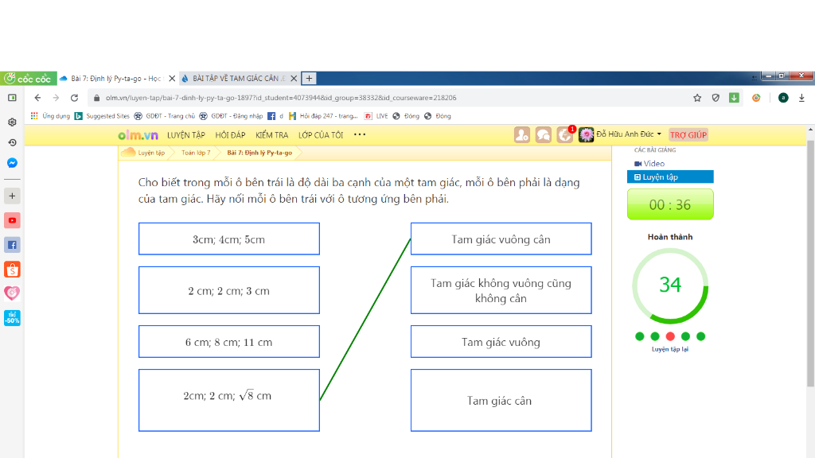Viewport: 815px width, 458px height.
Task: Close the BÀI TẬP VỀ TAM GIÁC CÂN tab
Action: coord(294,79)
